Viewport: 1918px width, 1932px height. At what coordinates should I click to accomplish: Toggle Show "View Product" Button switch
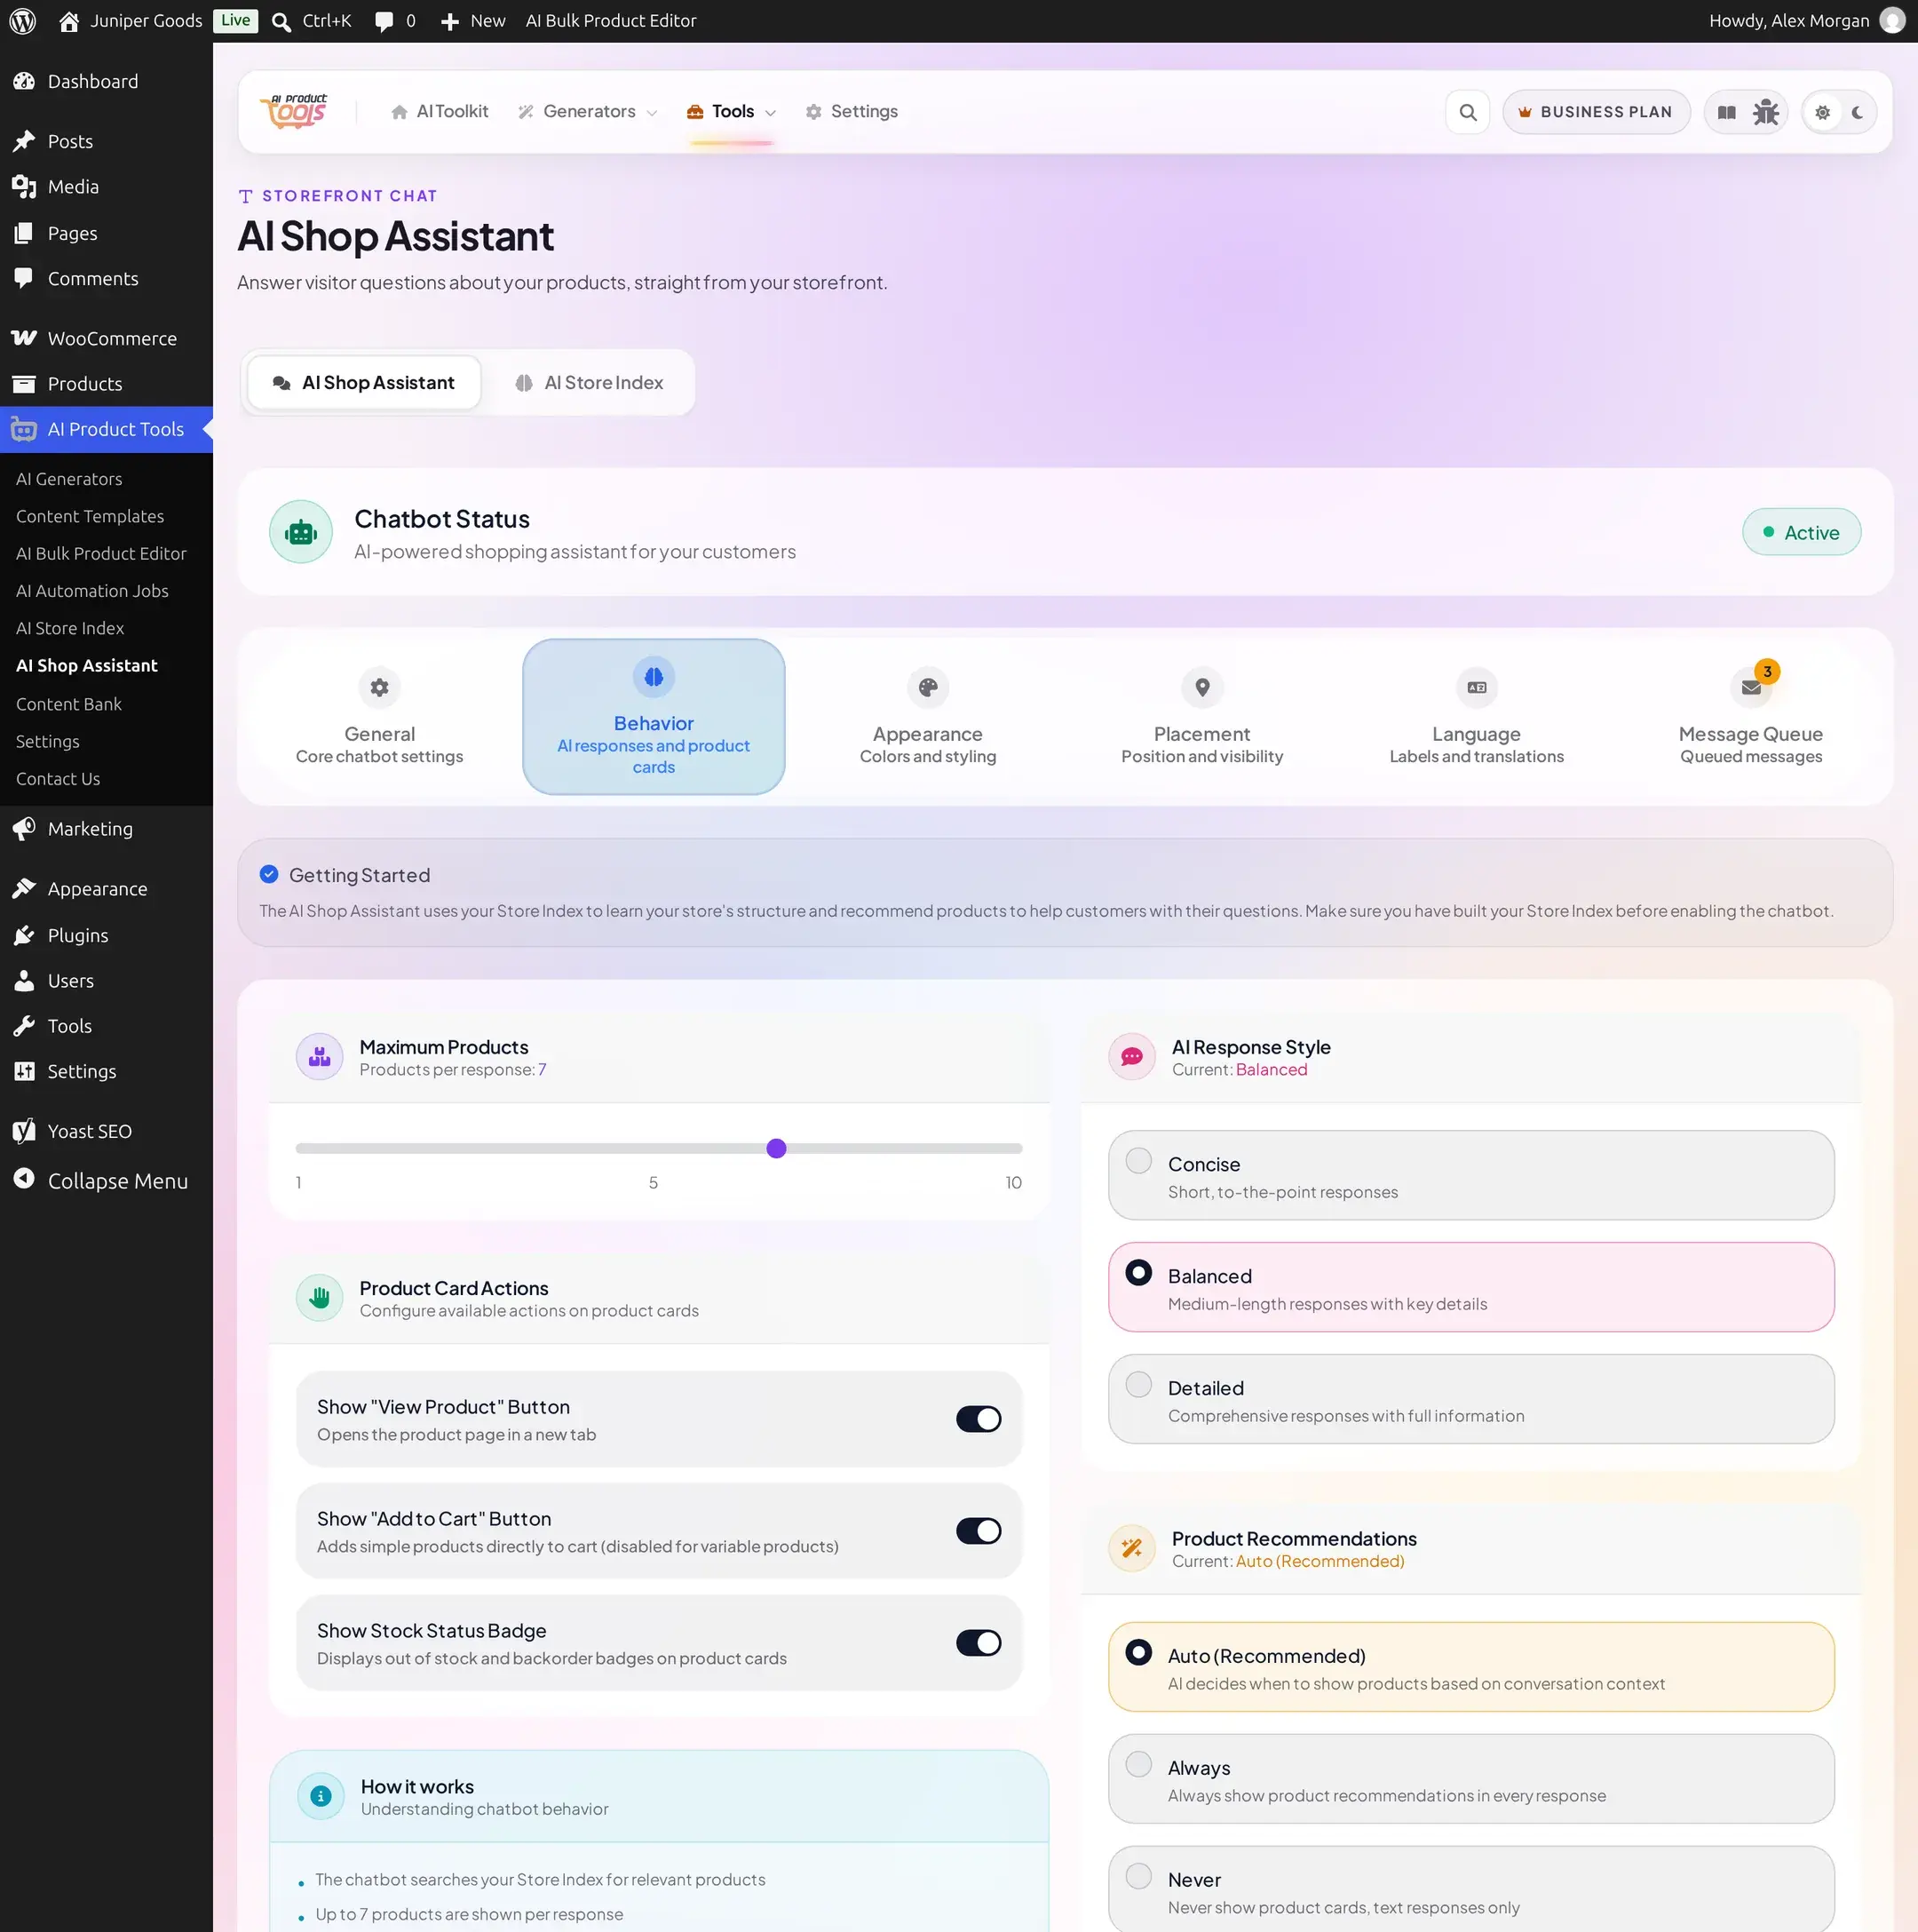[x=978, y=1418]
